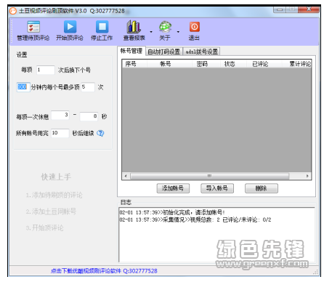Open the 关于 globe icon

tap(165, 27)
